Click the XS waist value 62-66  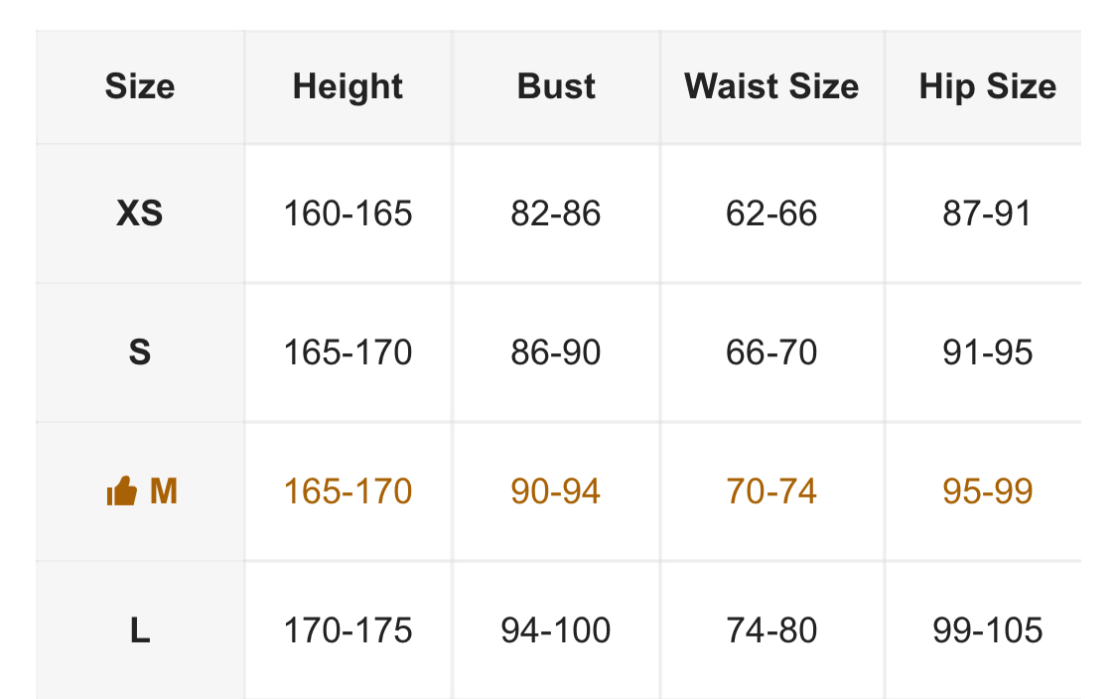(771, 213)
